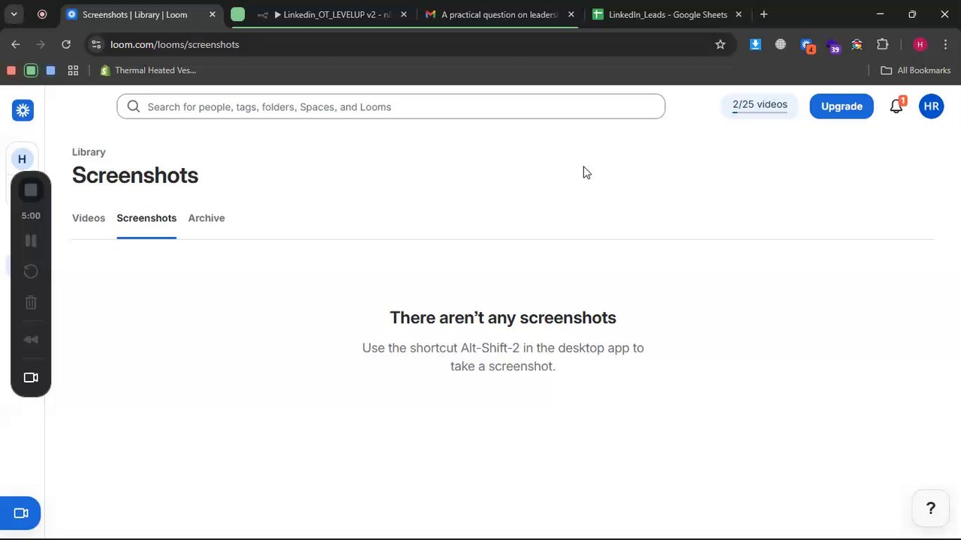
Task: Open the Loom home logo icon
Action: (23, 110)
